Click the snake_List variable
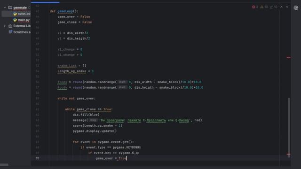 (x=67, y=66)
